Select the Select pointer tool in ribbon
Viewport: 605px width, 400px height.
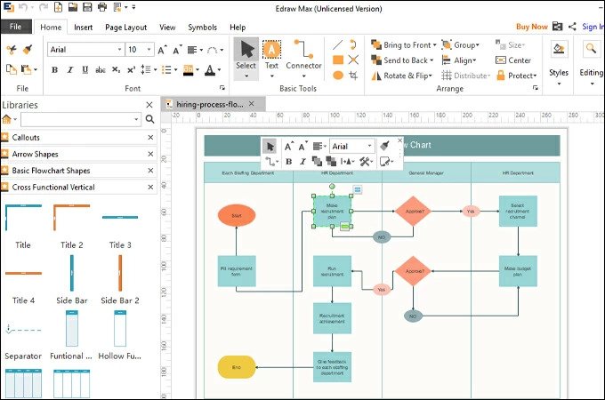[x=246, y=53]
